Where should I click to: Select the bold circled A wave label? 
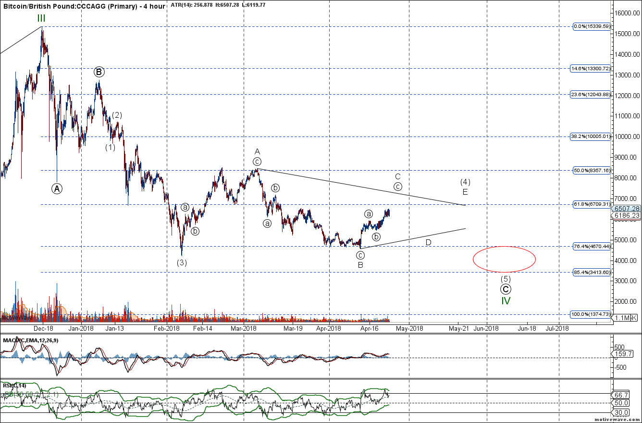tap(57, 188)
